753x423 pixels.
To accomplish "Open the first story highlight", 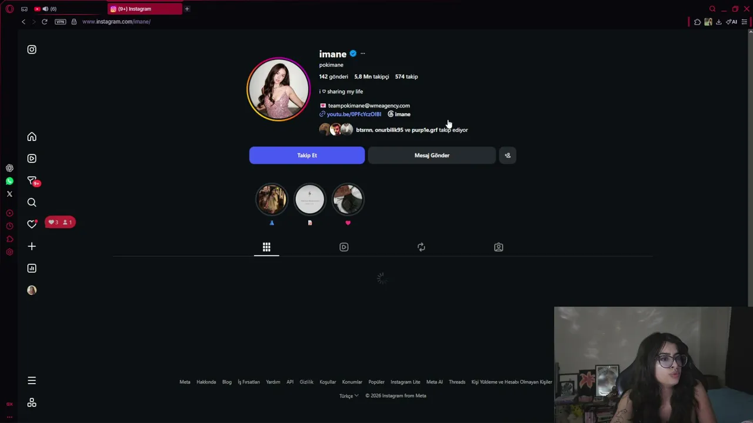I will coord(272,199).
